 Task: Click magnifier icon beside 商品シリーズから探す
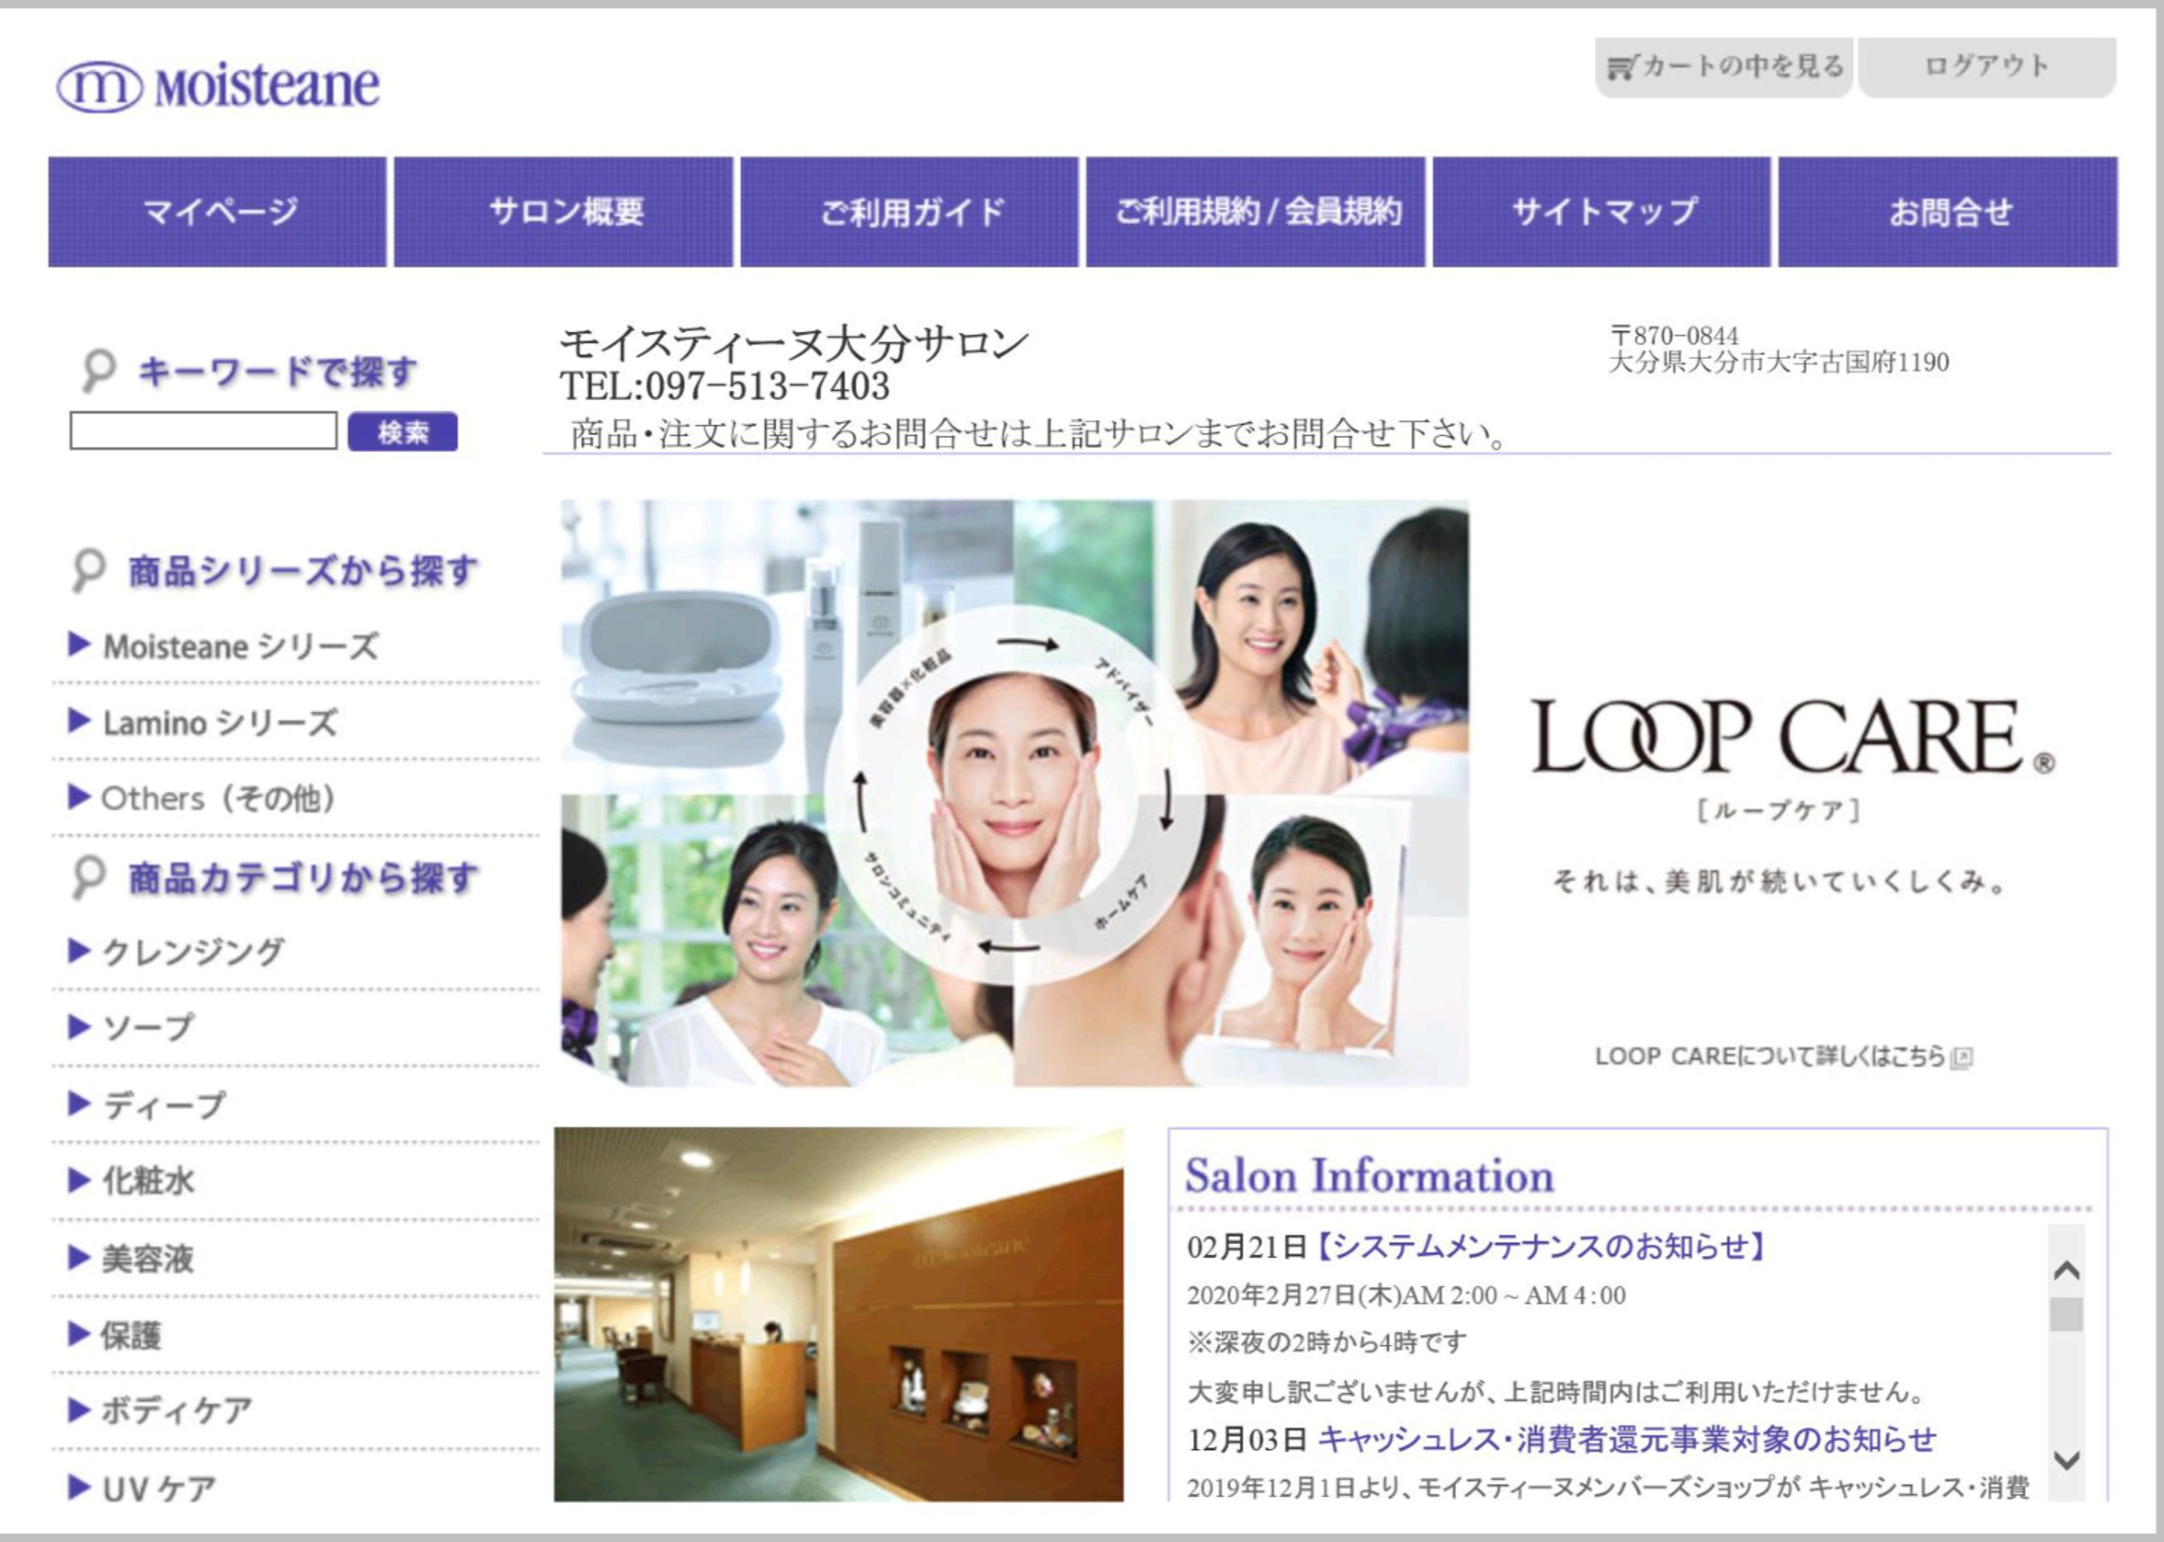(x=89, y=570)
